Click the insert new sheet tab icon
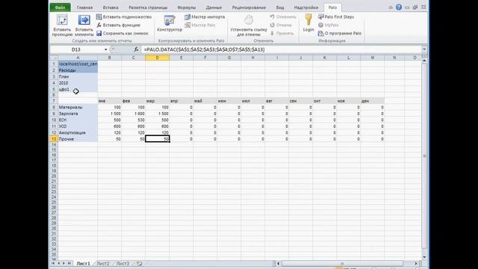Image resolution: width=478 pixels, height=269 pixels. point(140,263)
